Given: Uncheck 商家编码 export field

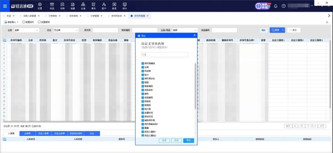Looking at the screenshot, I should click(x=143, y=86).
